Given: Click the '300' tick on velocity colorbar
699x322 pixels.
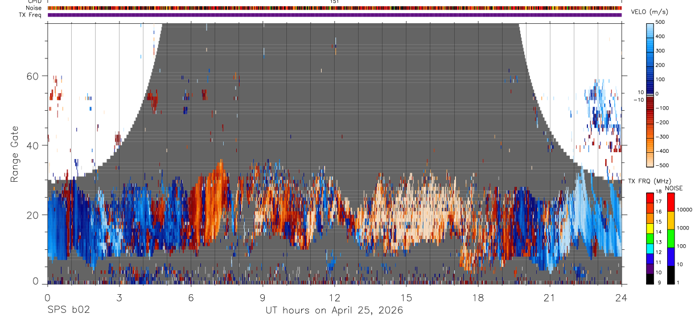Looking at the screenshot, I should point(661,51).
